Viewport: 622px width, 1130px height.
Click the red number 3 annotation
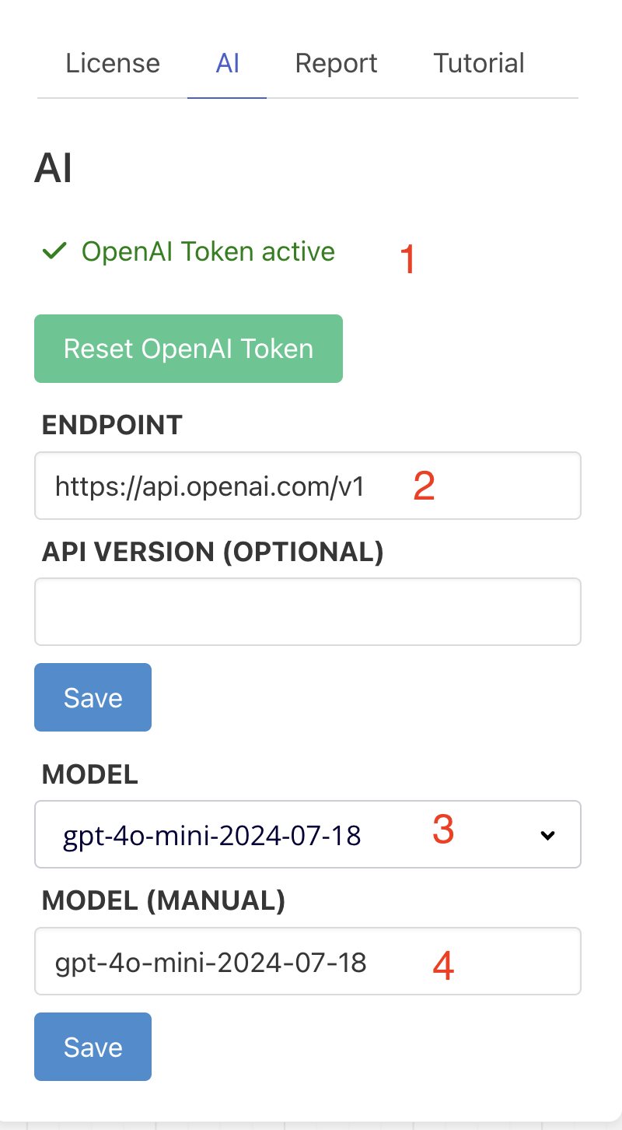click(443, 830)
